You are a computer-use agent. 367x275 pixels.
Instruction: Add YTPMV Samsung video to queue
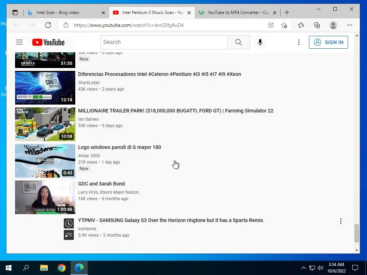pos(69,235)
